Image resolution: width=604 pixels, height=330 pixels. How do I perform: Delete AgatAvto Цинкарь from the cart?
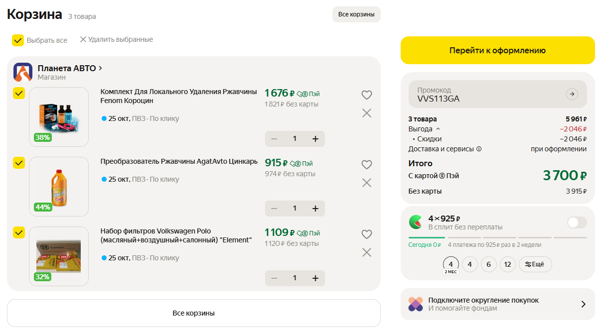coord(367,183)
